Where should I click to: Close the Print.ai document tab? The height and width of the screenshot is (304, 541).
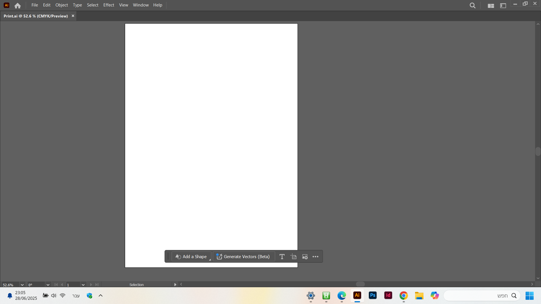coord(73,16)
